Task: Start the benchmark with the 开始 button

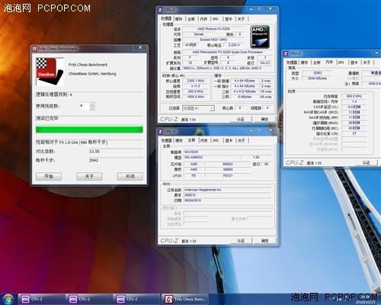Action: point(49,176)
